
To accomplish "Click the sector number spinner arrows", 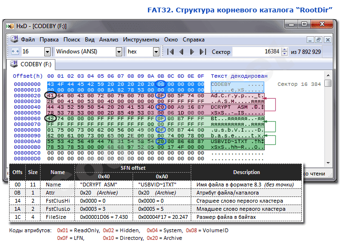I will (x=285, y=51).
